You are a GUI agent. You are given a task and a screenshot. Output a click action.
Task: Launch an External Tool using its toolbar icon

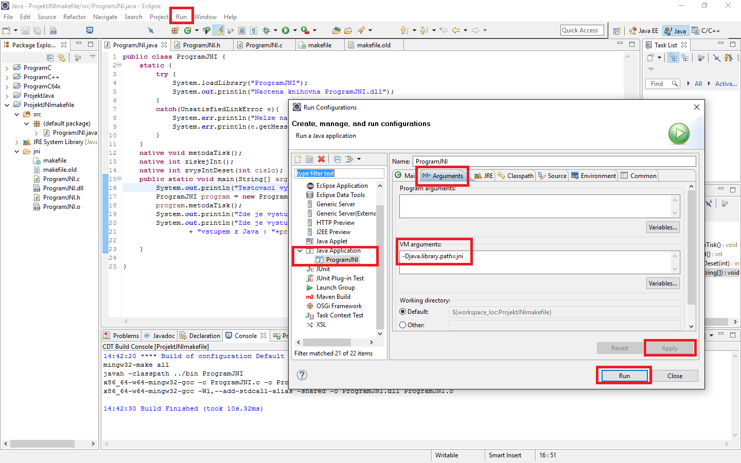pyautogui.click(x=305, y=30)
